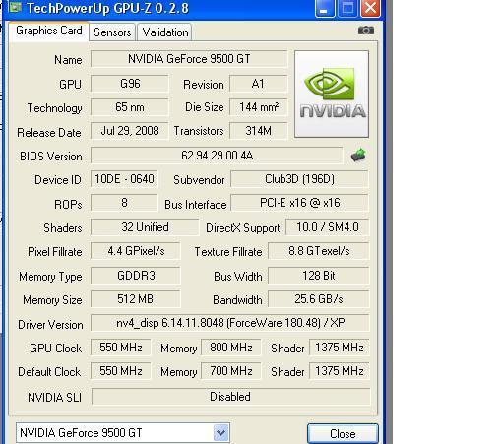
Task: Click the Die Size value 144 mm²
Action: [x=258, y=107]
